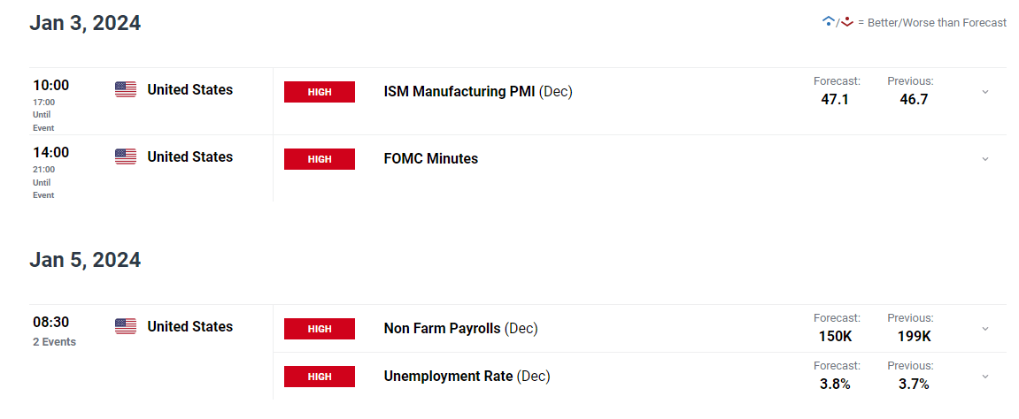Click the US flag in FOMC Minutes row
Image resolution: width=1019 pixels, height=419 pixels.
click(x=126, y=156)
